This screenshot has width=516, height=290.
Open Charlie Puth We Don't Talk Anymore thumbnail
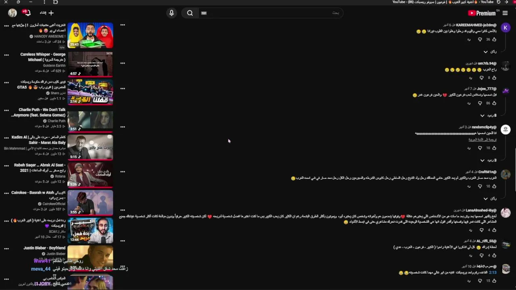tap(90, 120)
